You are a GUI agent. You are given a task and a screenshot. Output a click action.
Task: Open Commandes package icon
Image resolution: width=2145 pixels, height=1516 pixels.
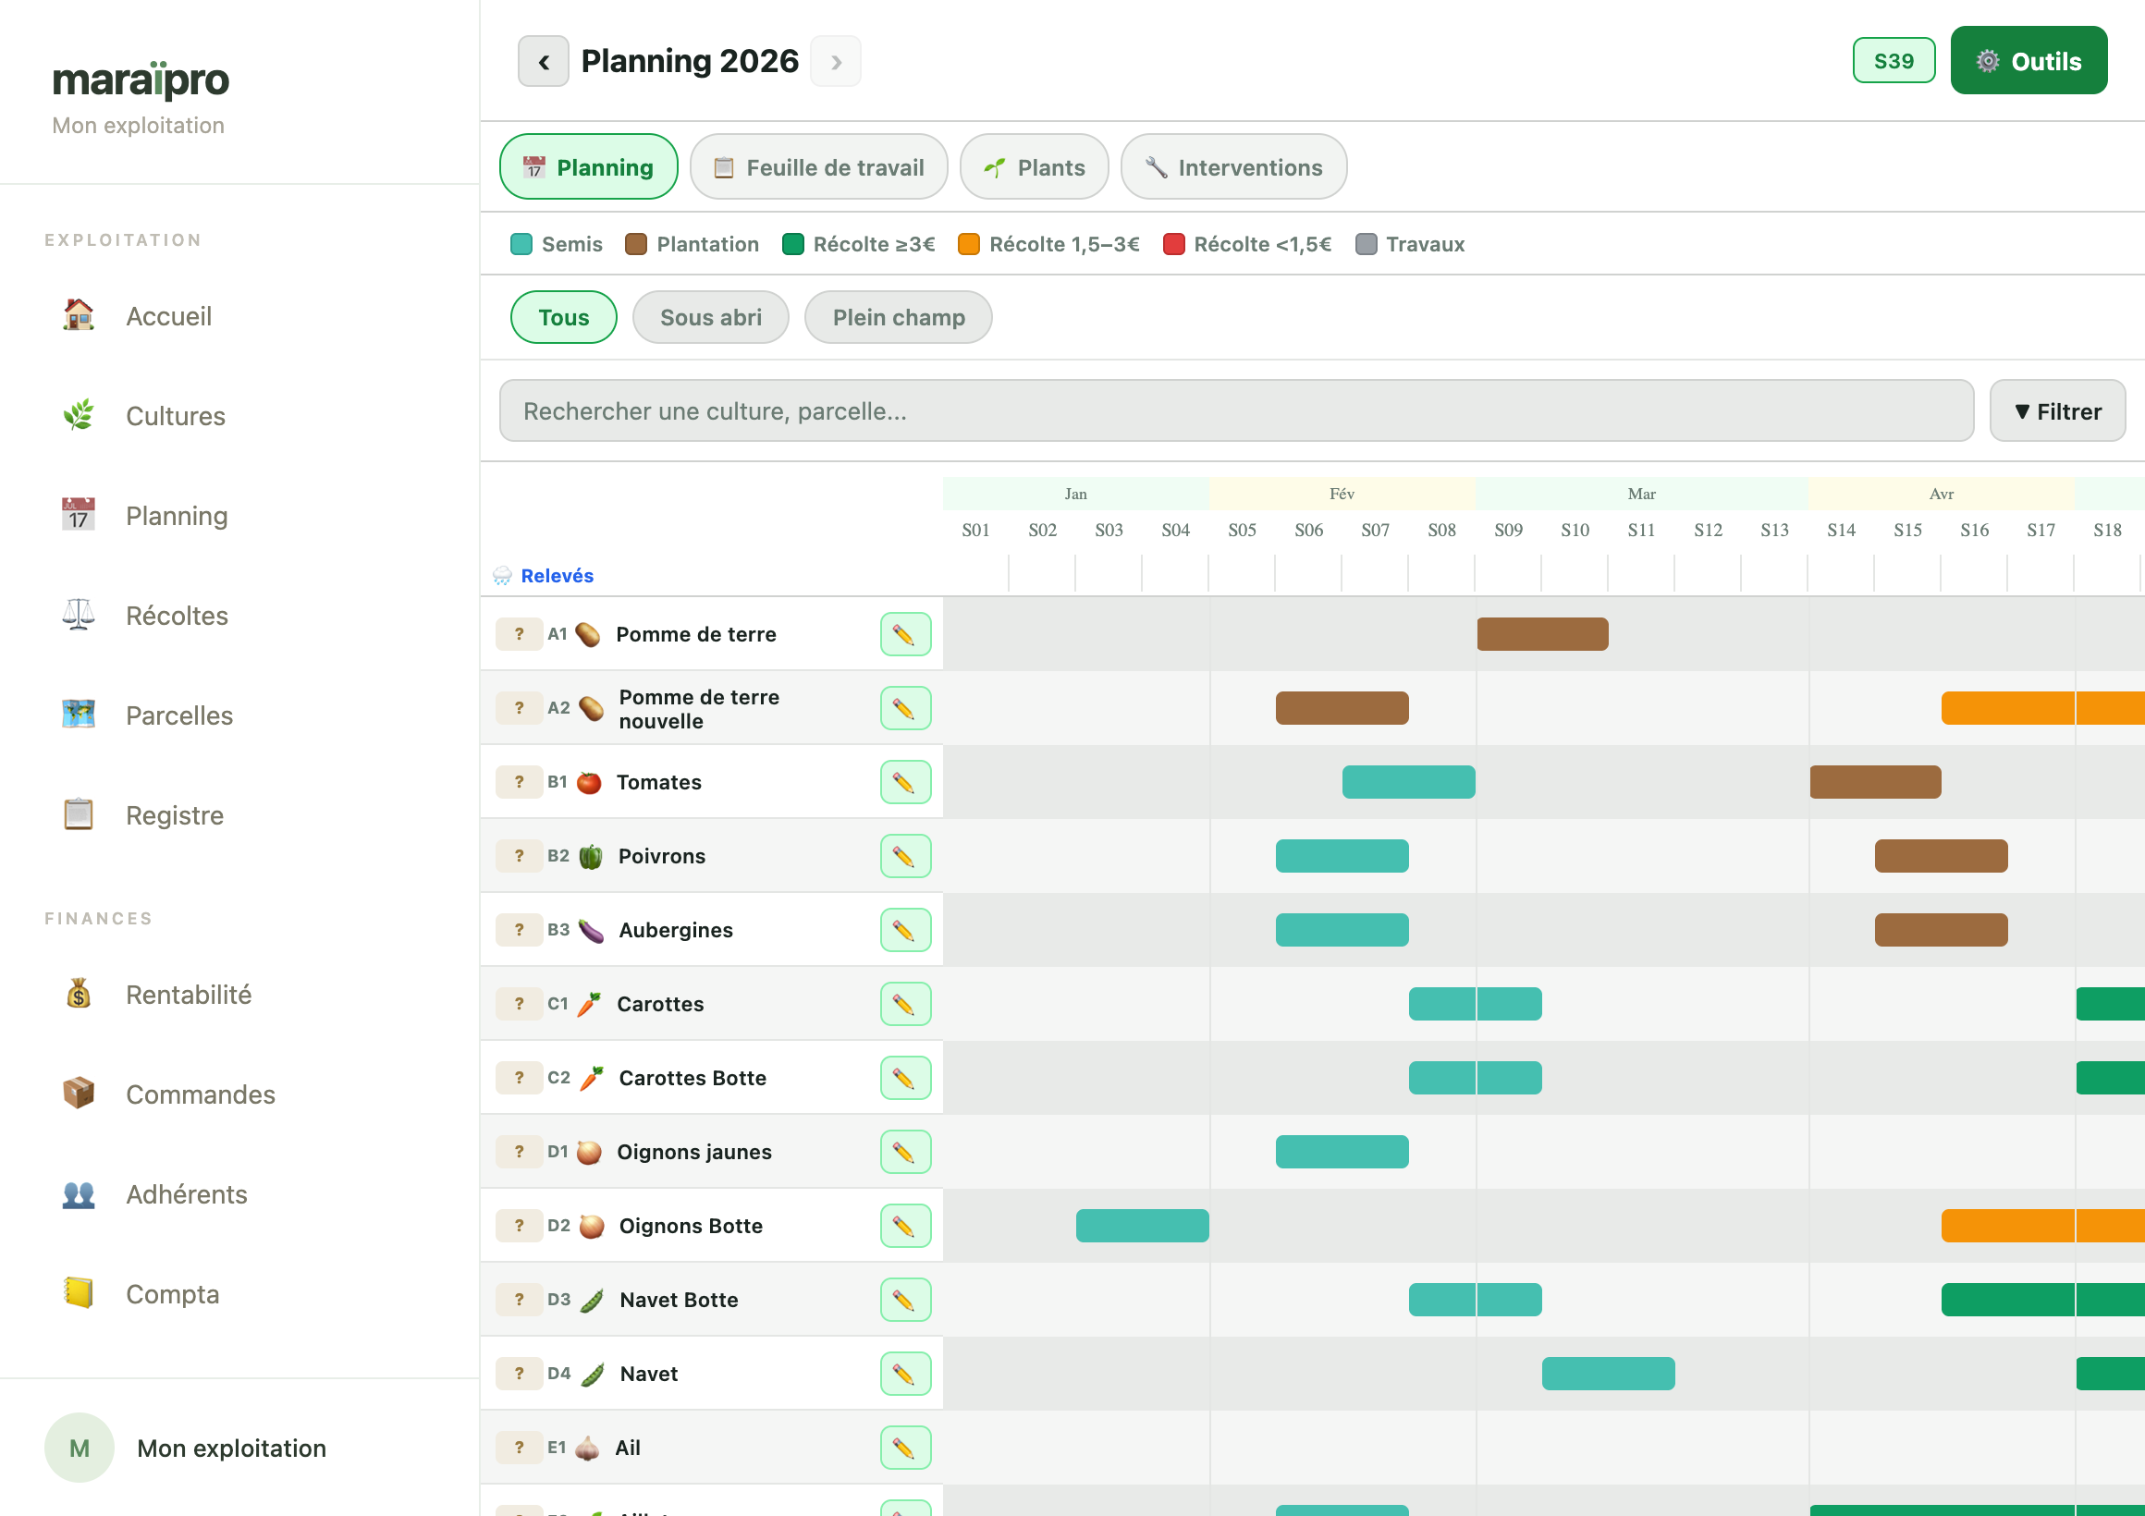pyautogui.click(x=79, y=1094)
